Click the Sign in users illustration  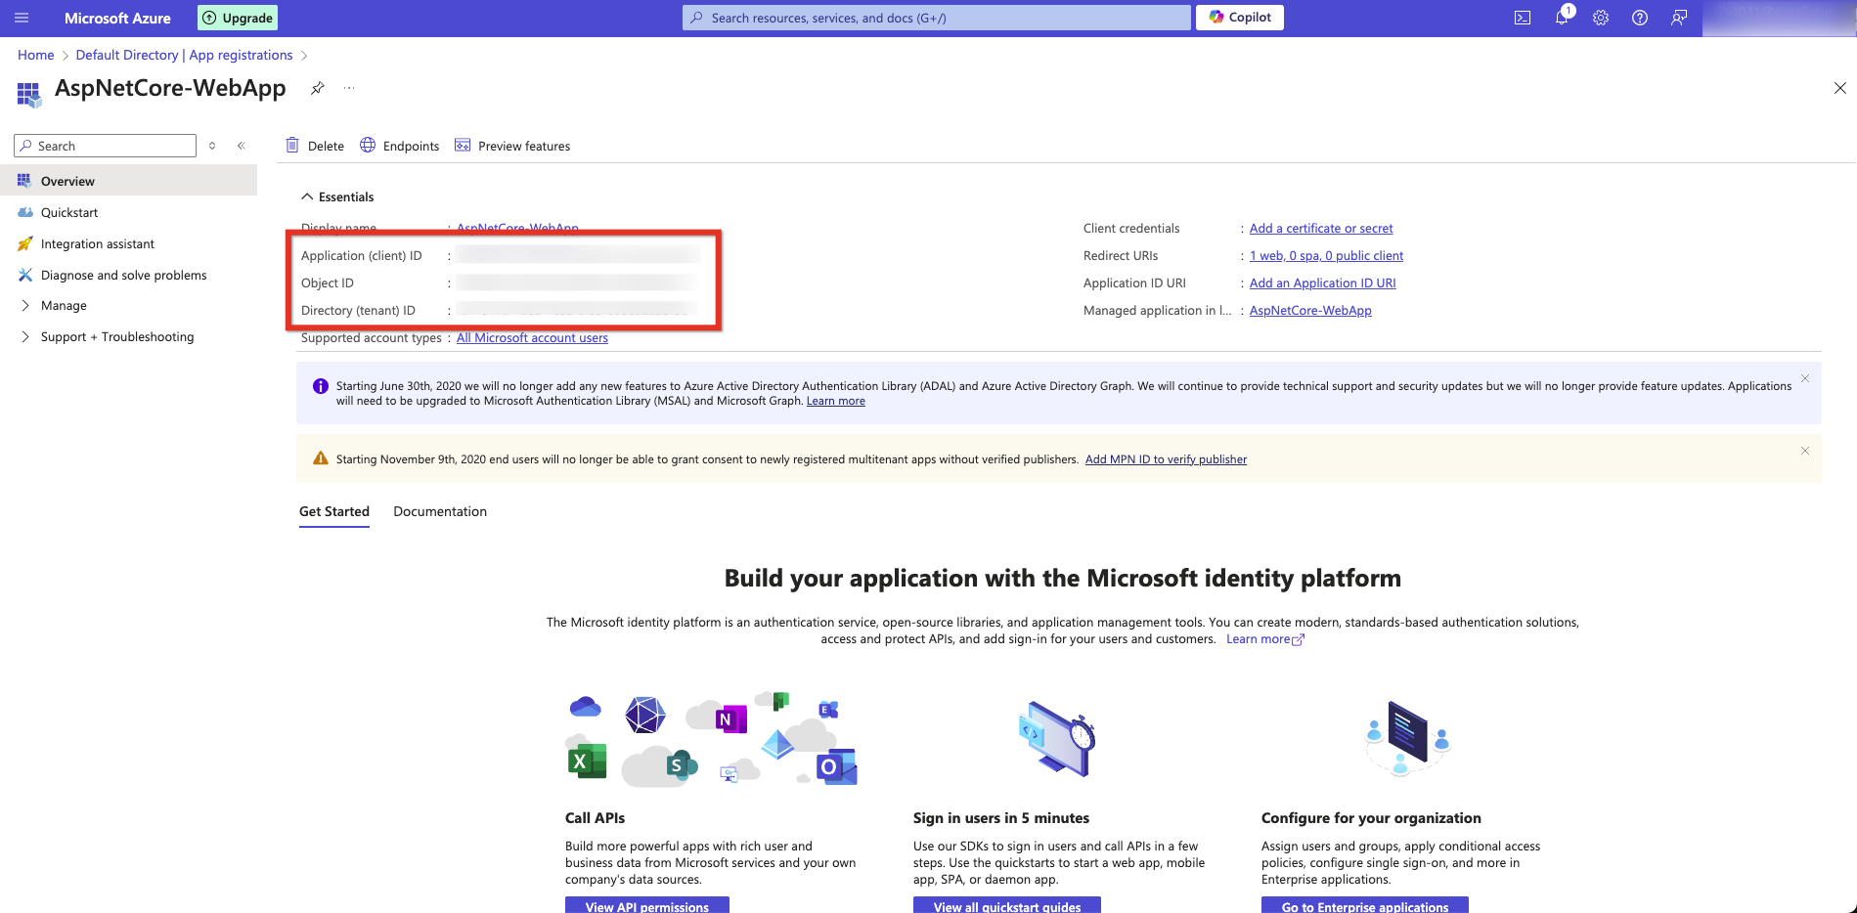[x=1056, y=739]
